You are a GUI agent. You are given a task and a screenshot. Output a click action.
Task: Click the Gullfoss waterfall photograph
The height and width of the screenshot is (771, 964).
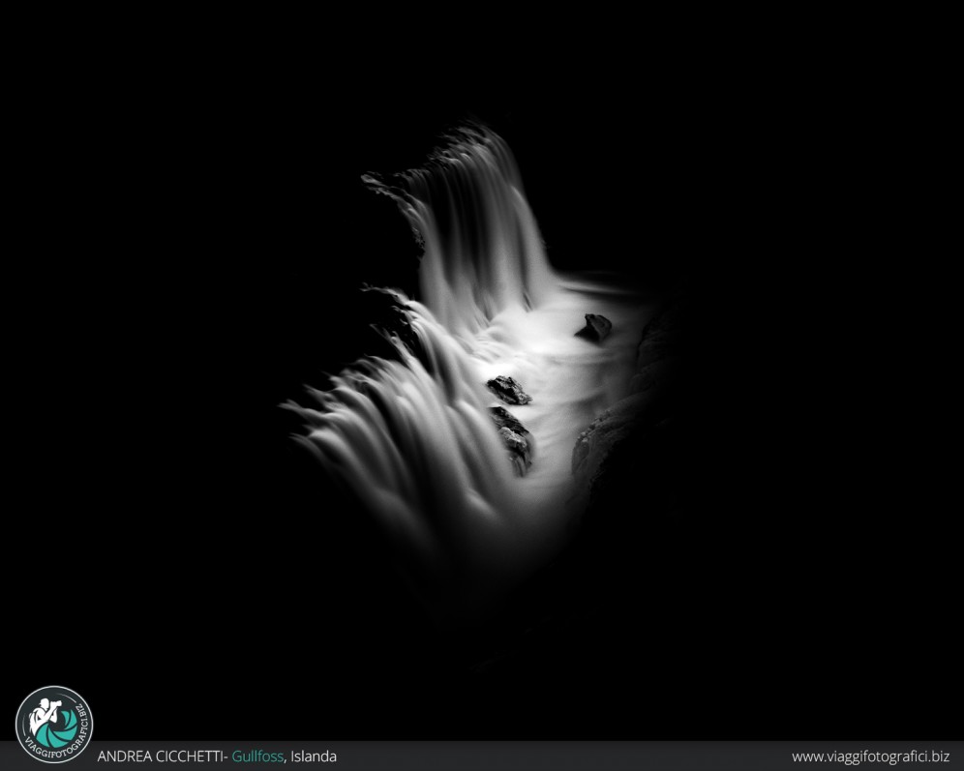pos(482,371)
